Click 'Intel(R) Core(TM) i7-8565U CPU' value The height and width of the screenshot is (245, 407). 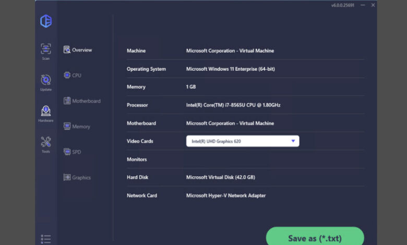(x=233, y=105)
